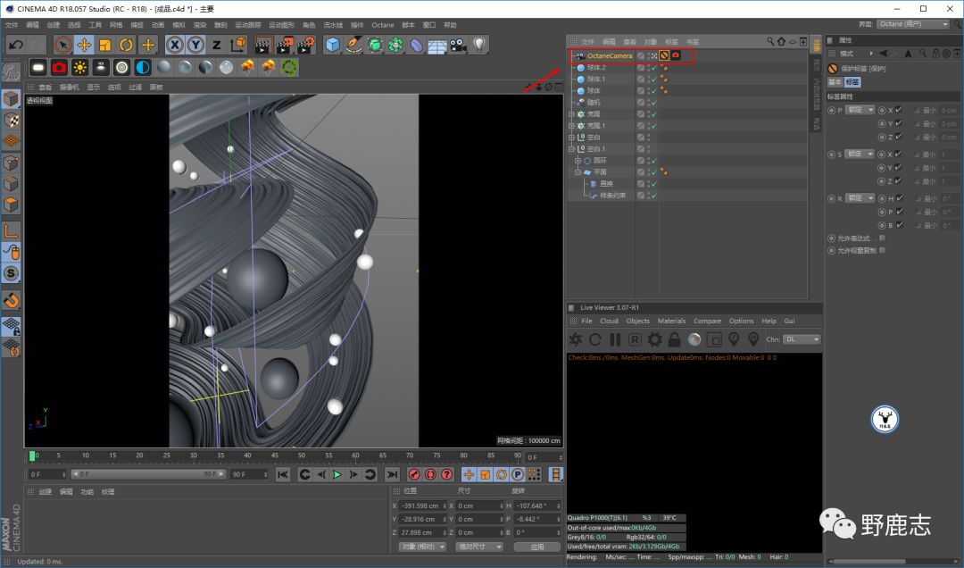The image size is (964, 568).
Task: Click the Octane sun daylight icon
Action: [80, 67]
